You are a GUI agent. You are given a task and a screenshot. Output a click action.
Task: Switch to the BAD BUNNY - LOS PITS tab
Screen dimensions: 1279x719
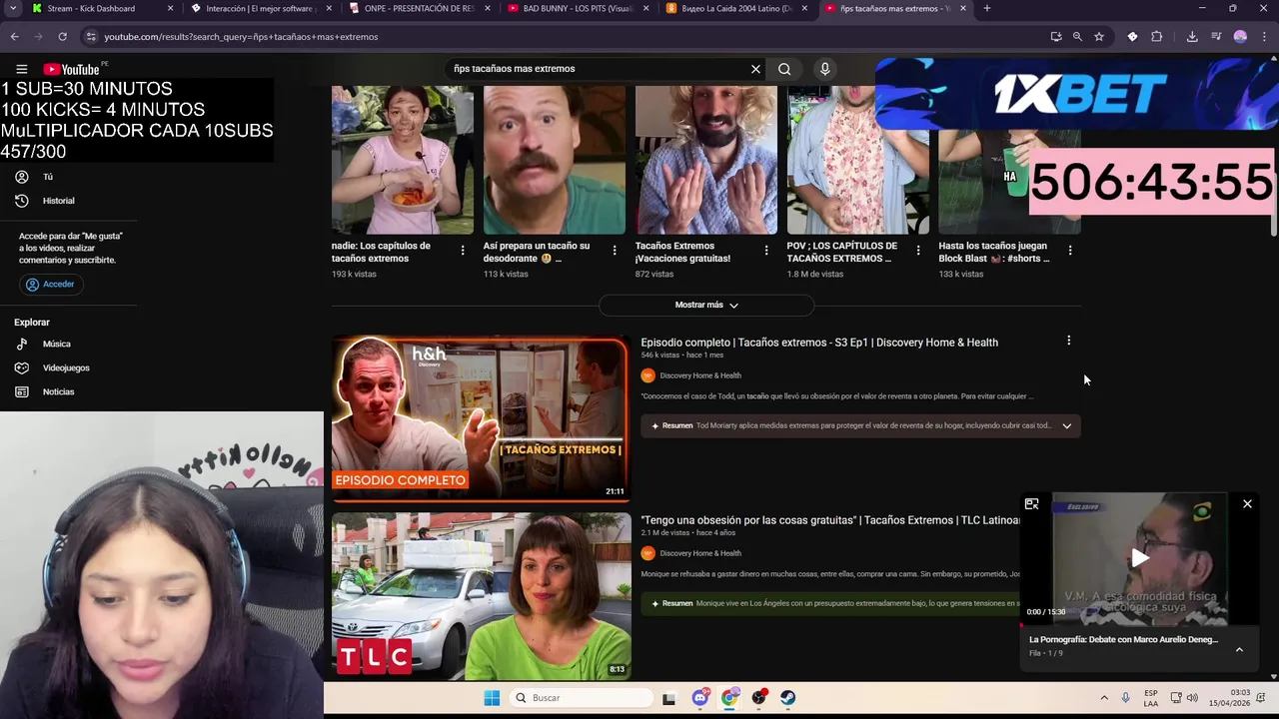pyautogui.click(x=578, y=8)
